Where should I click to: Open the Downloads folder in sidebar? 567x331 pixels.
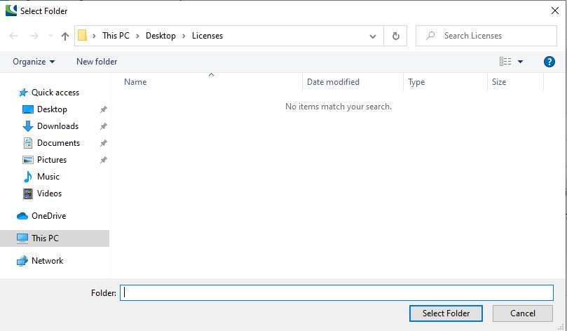pos(57,126)
